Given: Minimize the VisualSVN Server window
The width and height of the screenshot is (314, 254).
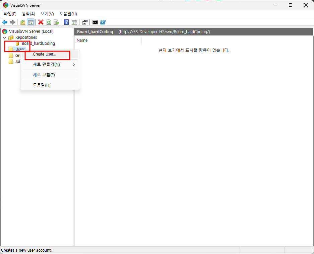Looking at the screenshot, I should pos(275,5).
